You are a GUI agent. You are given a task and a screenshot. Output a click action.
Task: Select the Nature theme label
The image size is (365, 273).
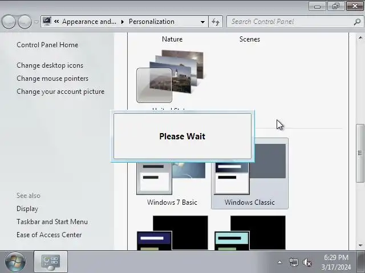[x=172, y=39]
